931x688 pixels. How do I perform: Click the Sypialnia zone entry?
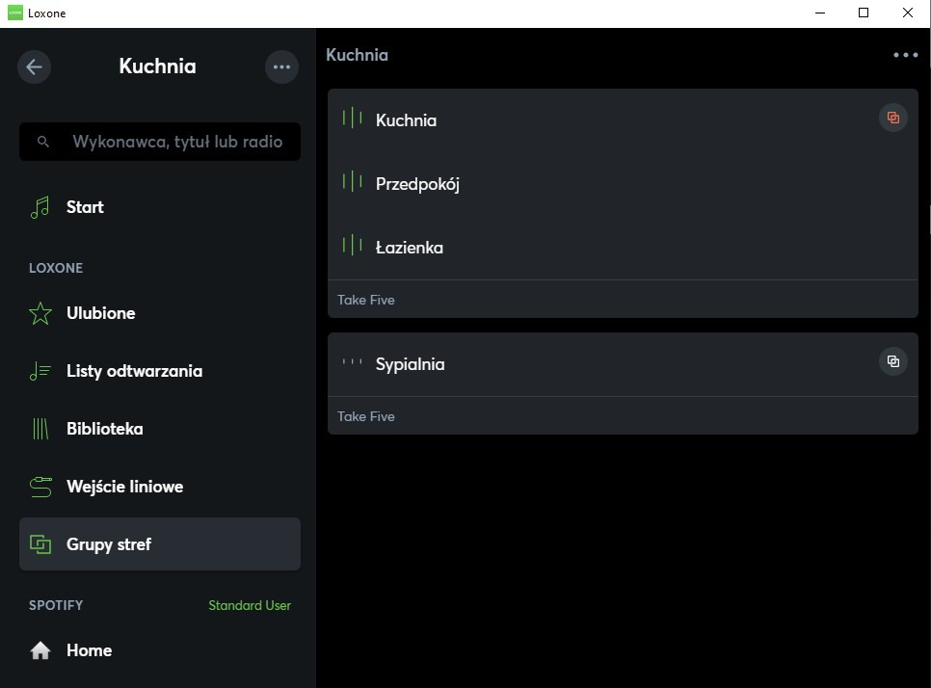click(x=410, y=364)
